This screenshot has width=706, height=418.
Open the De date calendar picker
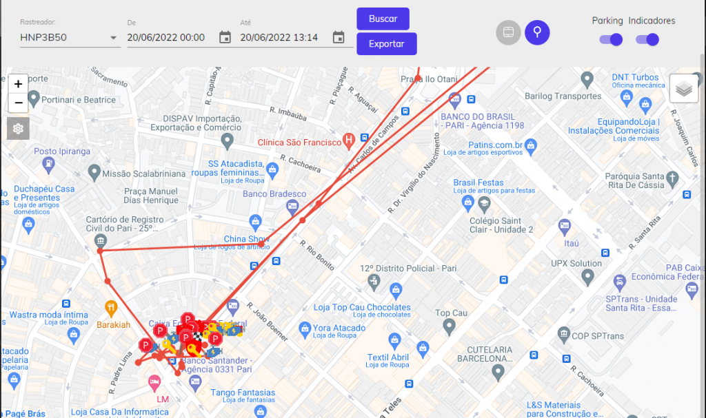point(225,37)
